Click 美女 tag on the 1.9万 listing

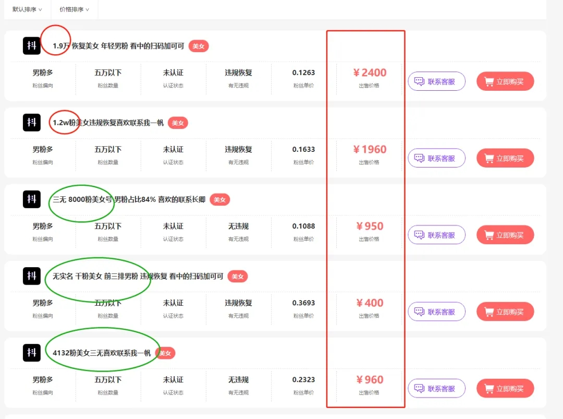[x=199, y=46]
